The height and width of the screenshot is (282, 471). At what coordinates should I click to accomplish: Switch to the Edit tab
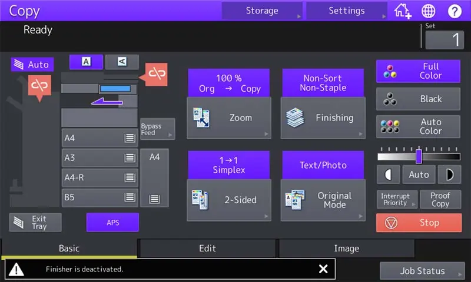click(x=208, y=248)
